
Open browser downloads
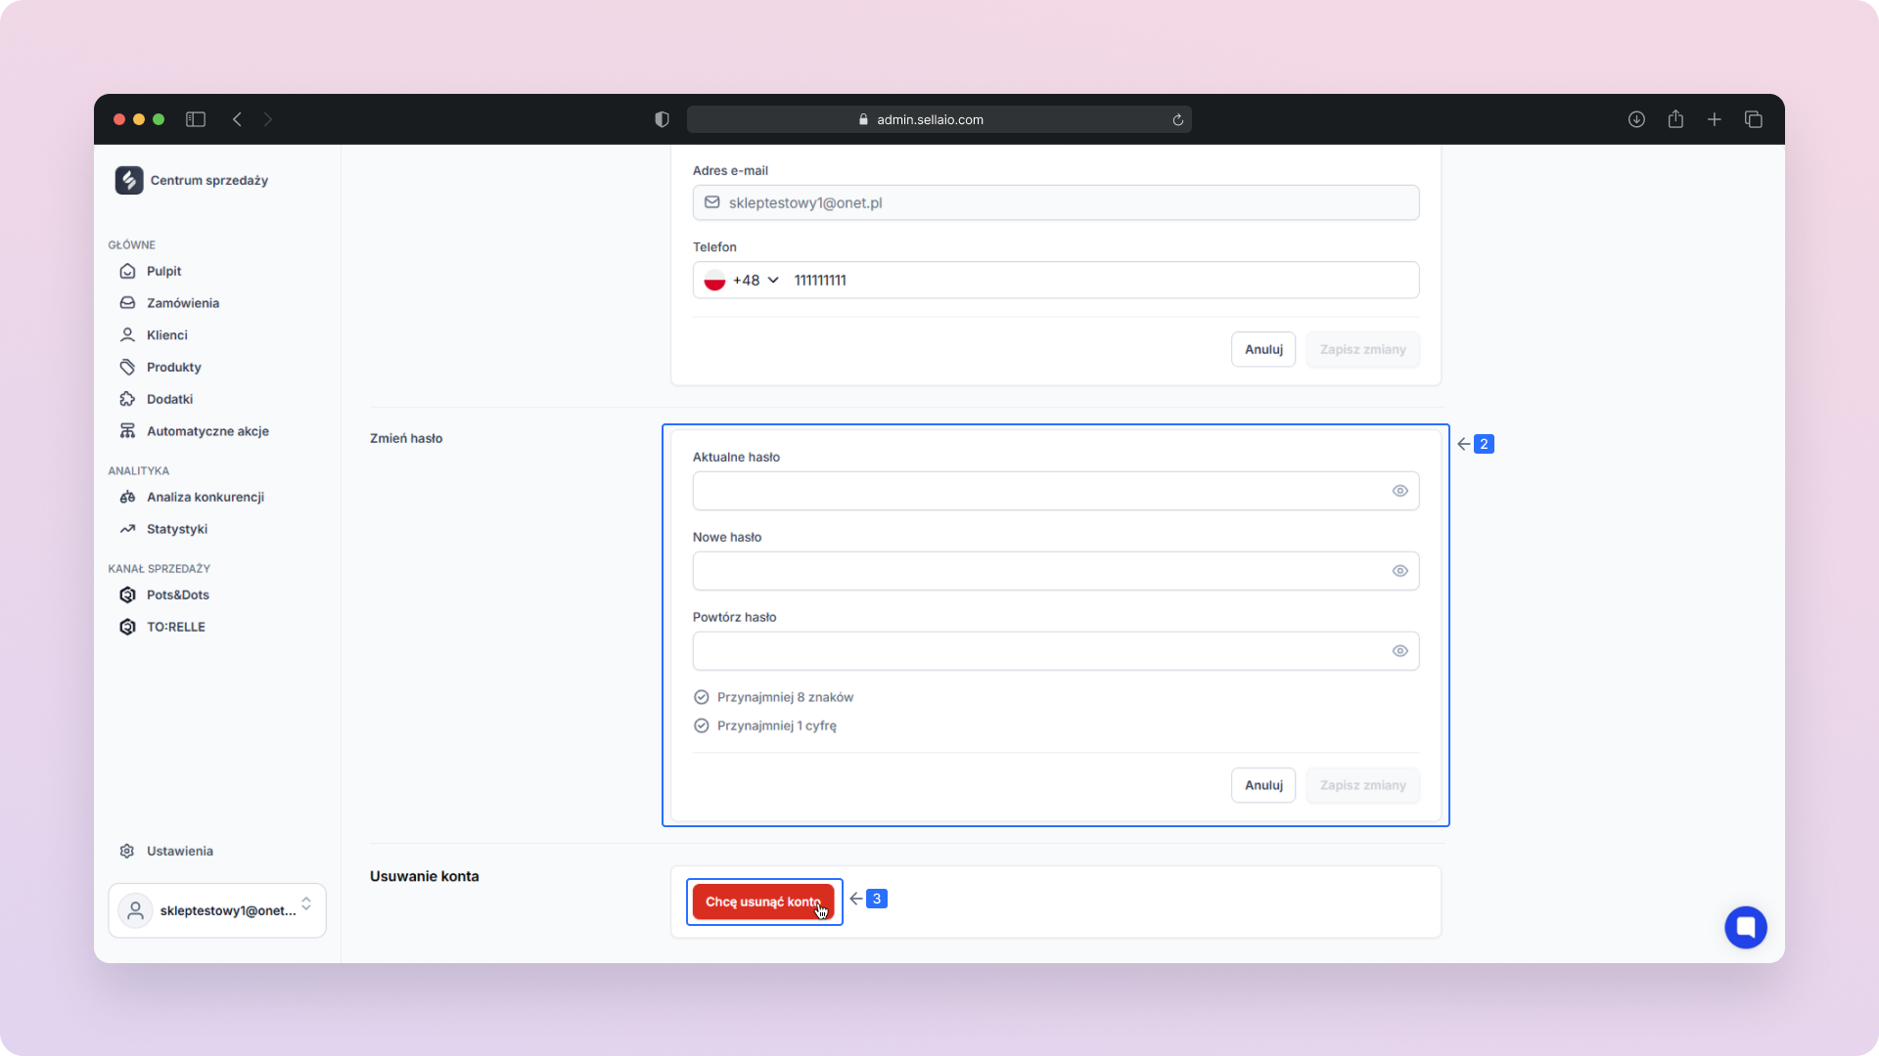[1636, 119]
